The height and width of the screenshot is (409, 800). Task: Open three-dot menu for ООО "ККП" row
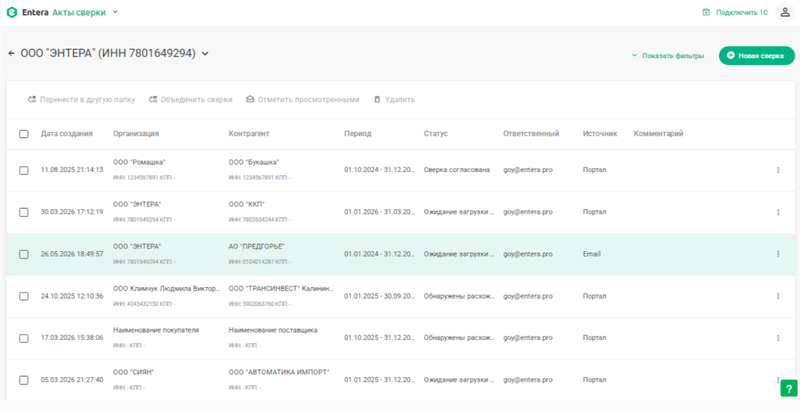[778, 212]
